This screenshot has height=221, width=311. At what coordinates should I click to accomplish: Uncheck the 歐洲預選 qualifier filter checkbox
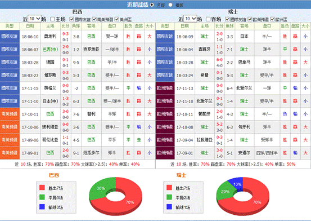250,19
